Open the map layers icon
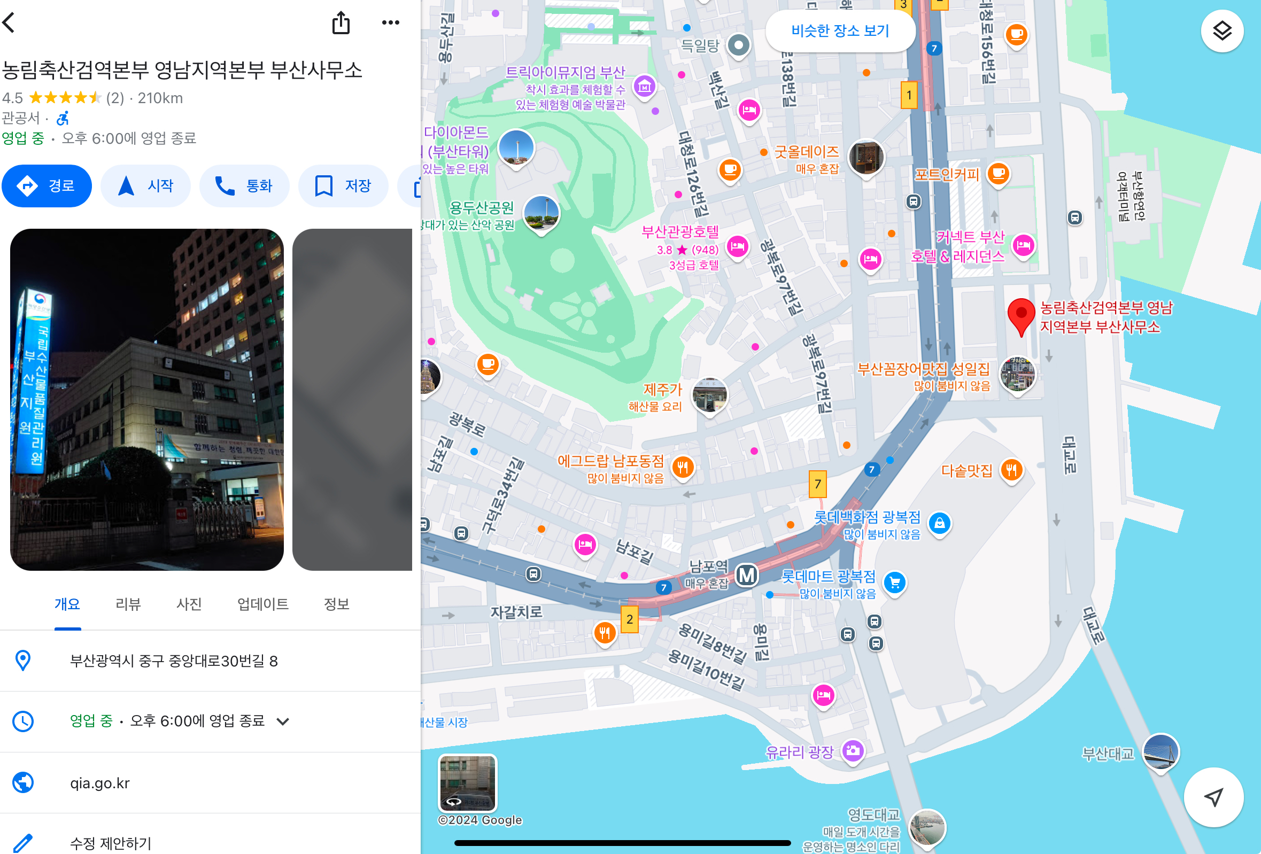 1221,31
